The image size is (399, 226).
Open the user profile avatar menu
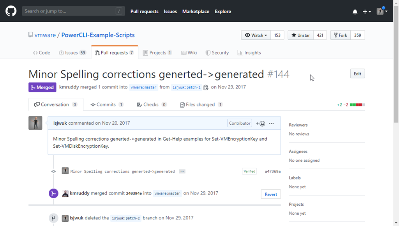(x=382, y=11)
